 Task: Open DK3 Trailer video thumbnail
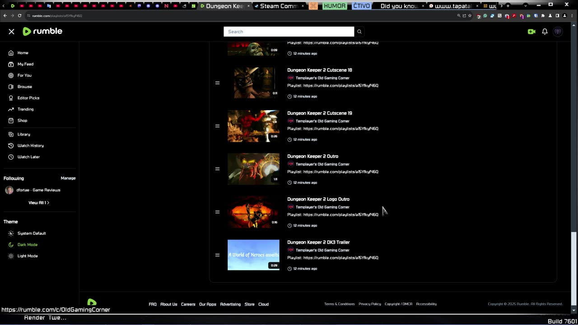click(x=253, y=255)
